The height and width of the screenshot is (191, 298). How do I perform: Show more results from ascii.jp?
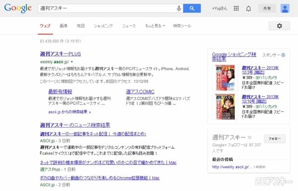(70, 112)
